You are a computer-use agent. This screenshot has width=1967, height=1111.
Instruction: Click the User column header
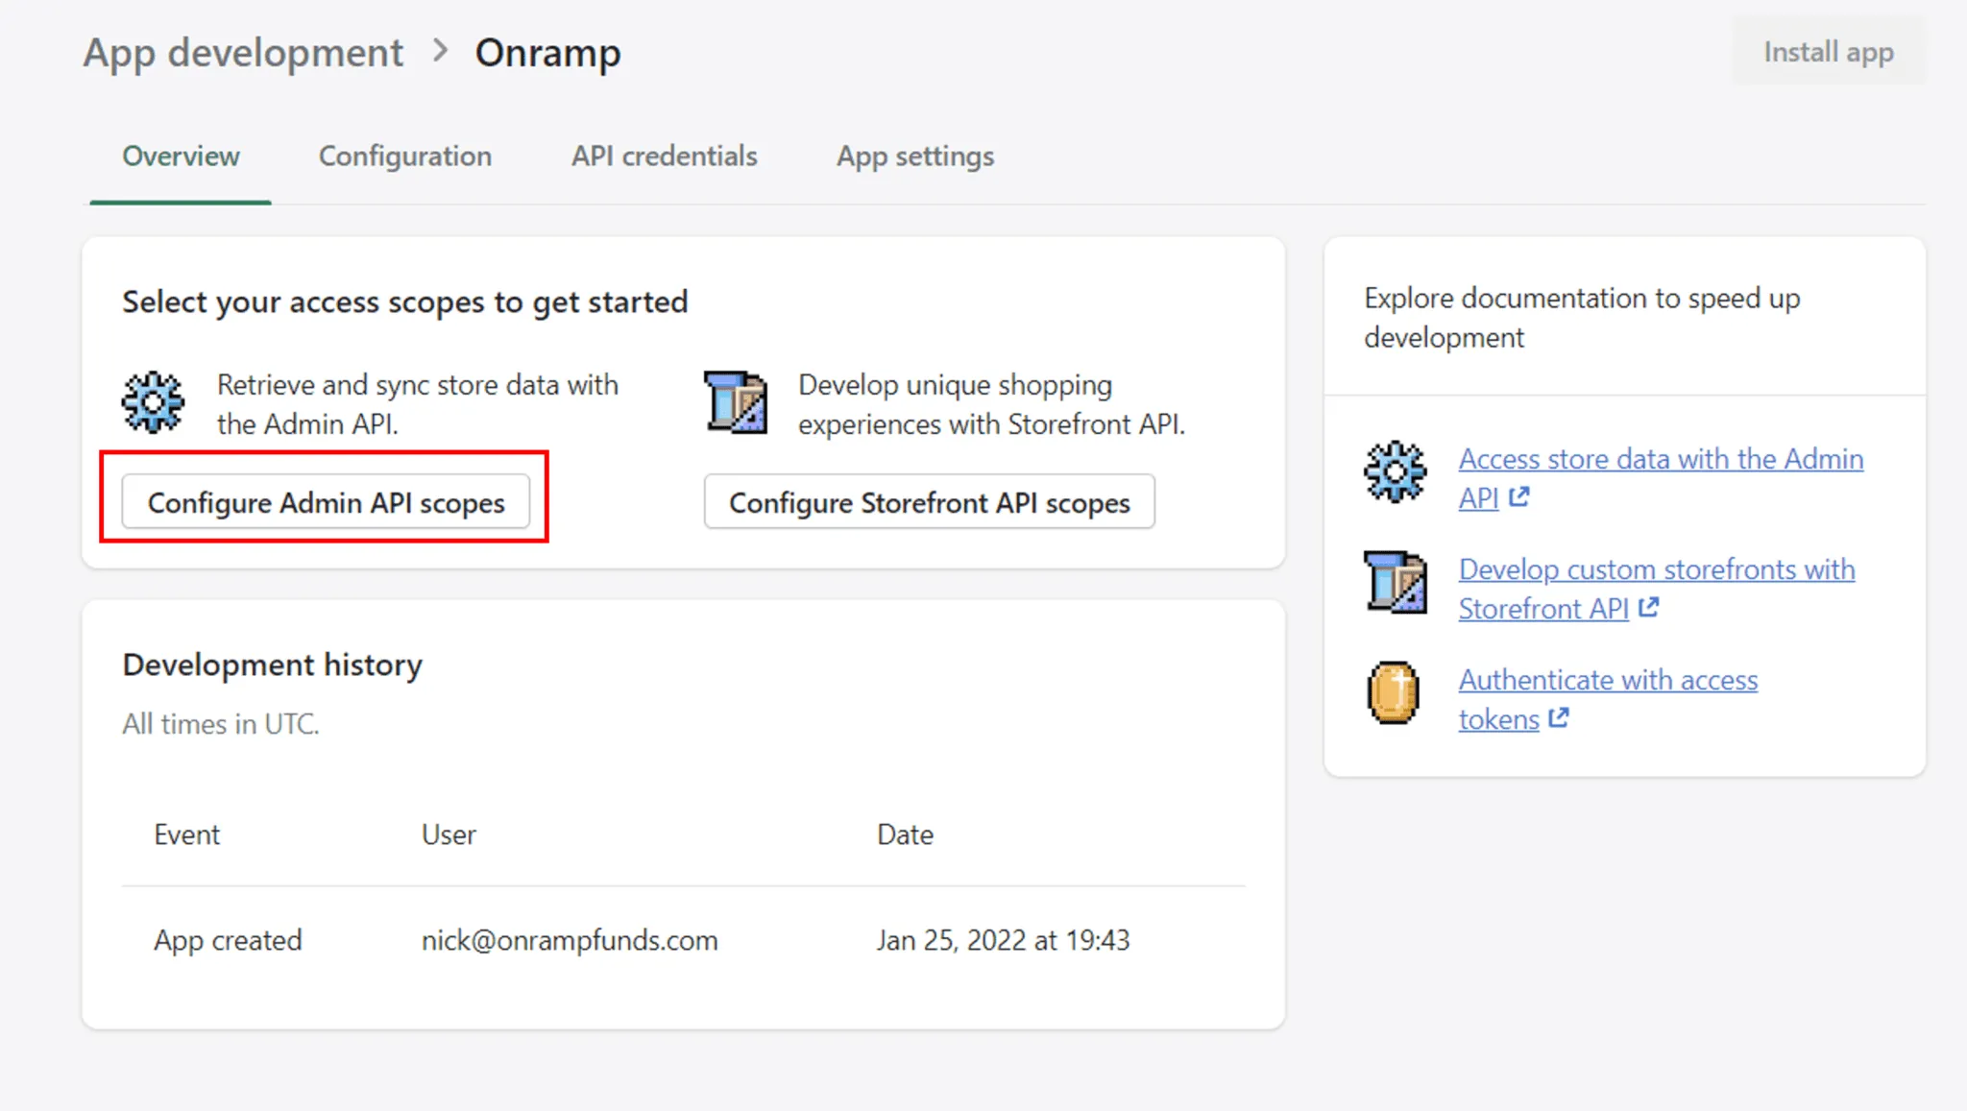[449, 834]
